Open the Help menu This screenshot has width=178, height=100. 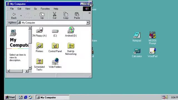coord(56,9)
